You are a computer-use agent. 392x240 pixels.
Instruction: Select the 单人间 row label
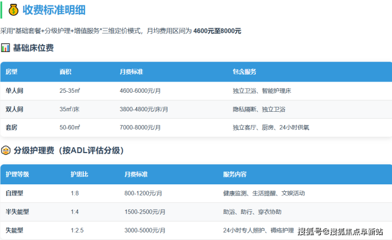click(14, 91)
